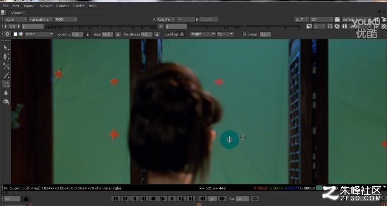The image size is (387, 206).
Task: Open the B input dropdown
Action: click(x=209, y=19)
